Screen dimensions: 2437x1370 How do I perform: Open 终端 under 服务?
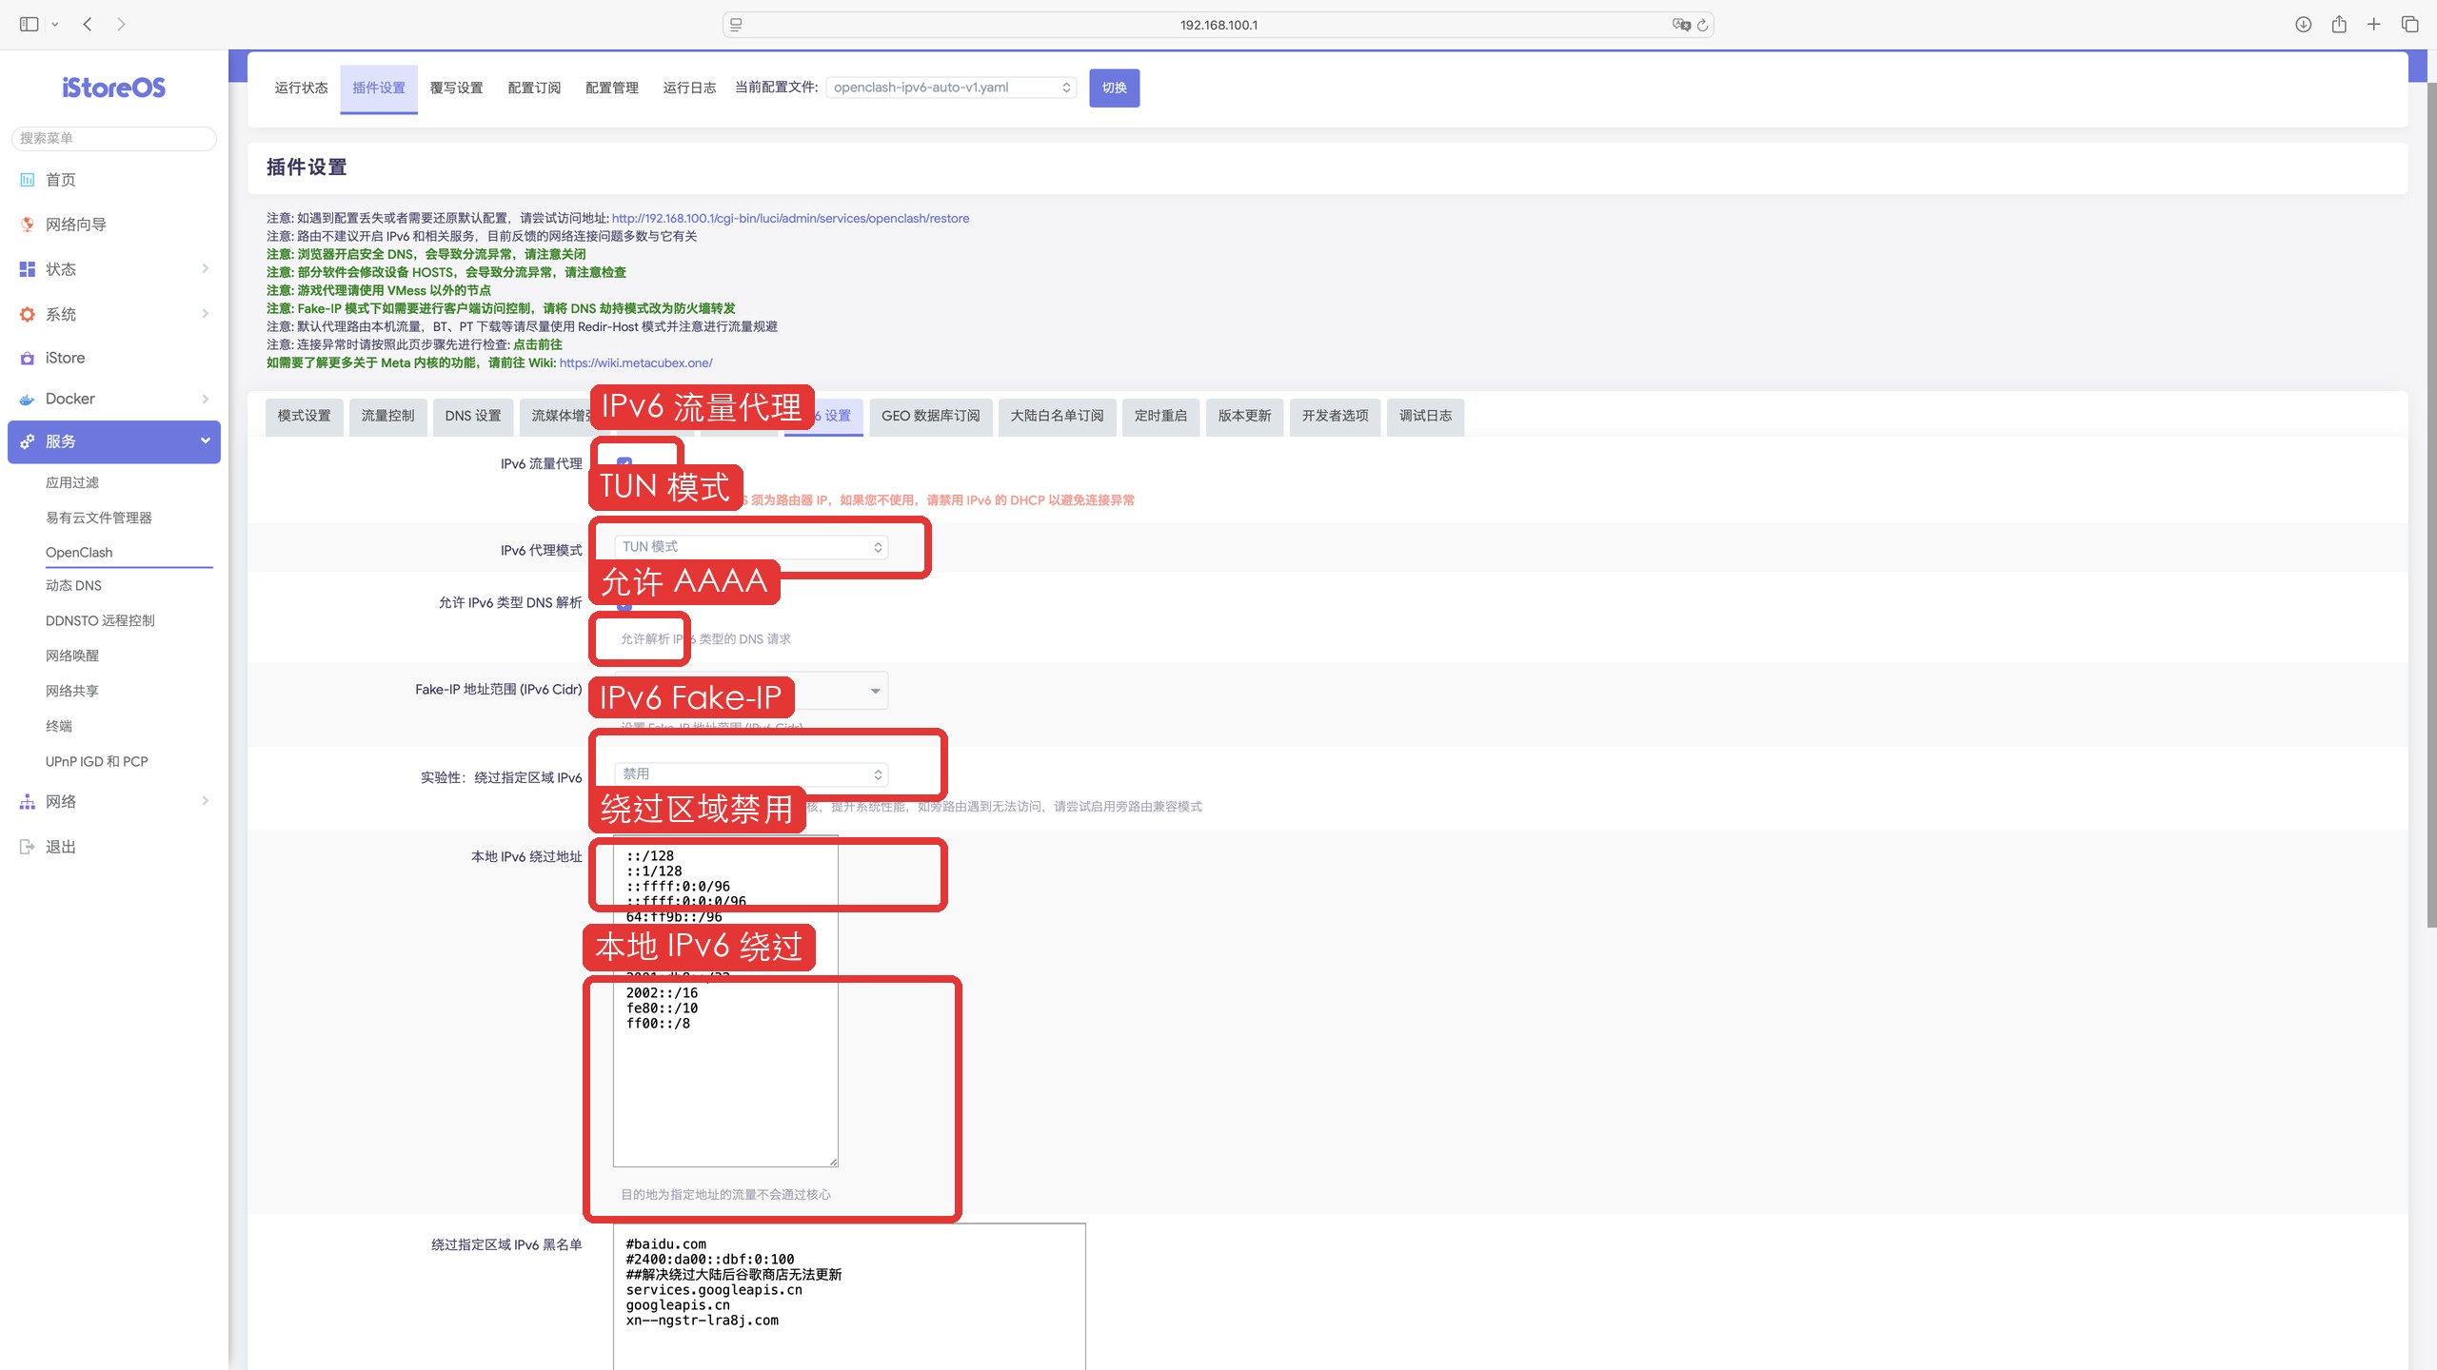pyautogui.click(x=59, y=726)
